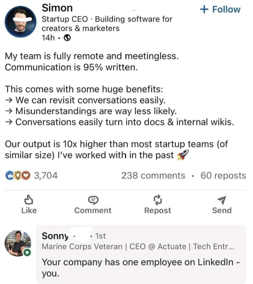Screen dimensions: 253x284
Task: Click Simon's Startup CEO headline text
Action: pyautogui.click(x=107, y=24)
